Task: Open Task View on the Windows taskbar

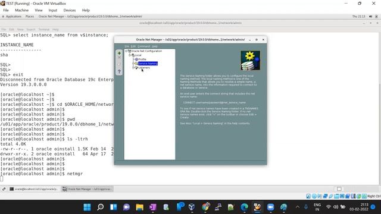Action: (113, 207)
